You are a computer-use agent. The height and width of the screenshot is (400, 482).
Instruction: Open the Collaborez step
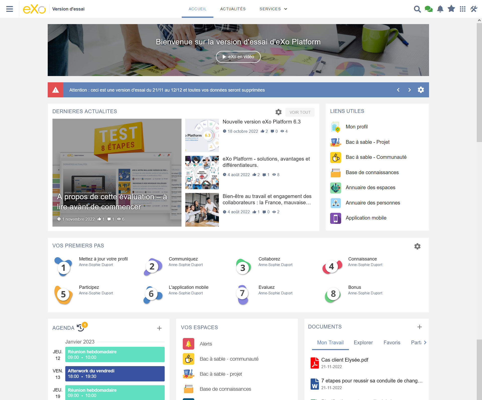(x=269, y=259)
